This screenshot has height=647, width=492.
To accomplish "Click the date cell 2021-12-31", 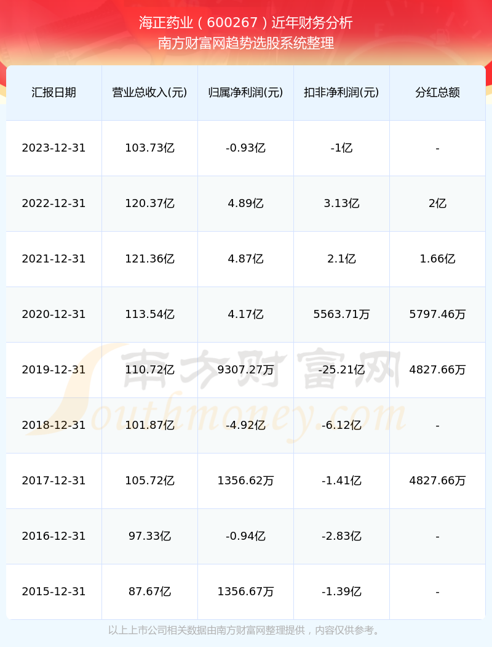I will (x=54, y=259).
